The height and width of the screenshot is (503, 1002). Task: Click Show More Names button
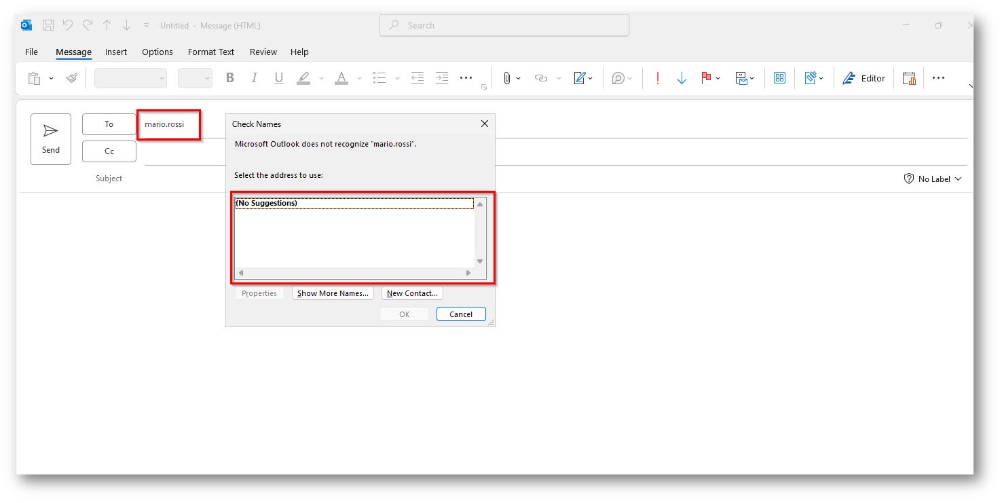coord(333,293)
